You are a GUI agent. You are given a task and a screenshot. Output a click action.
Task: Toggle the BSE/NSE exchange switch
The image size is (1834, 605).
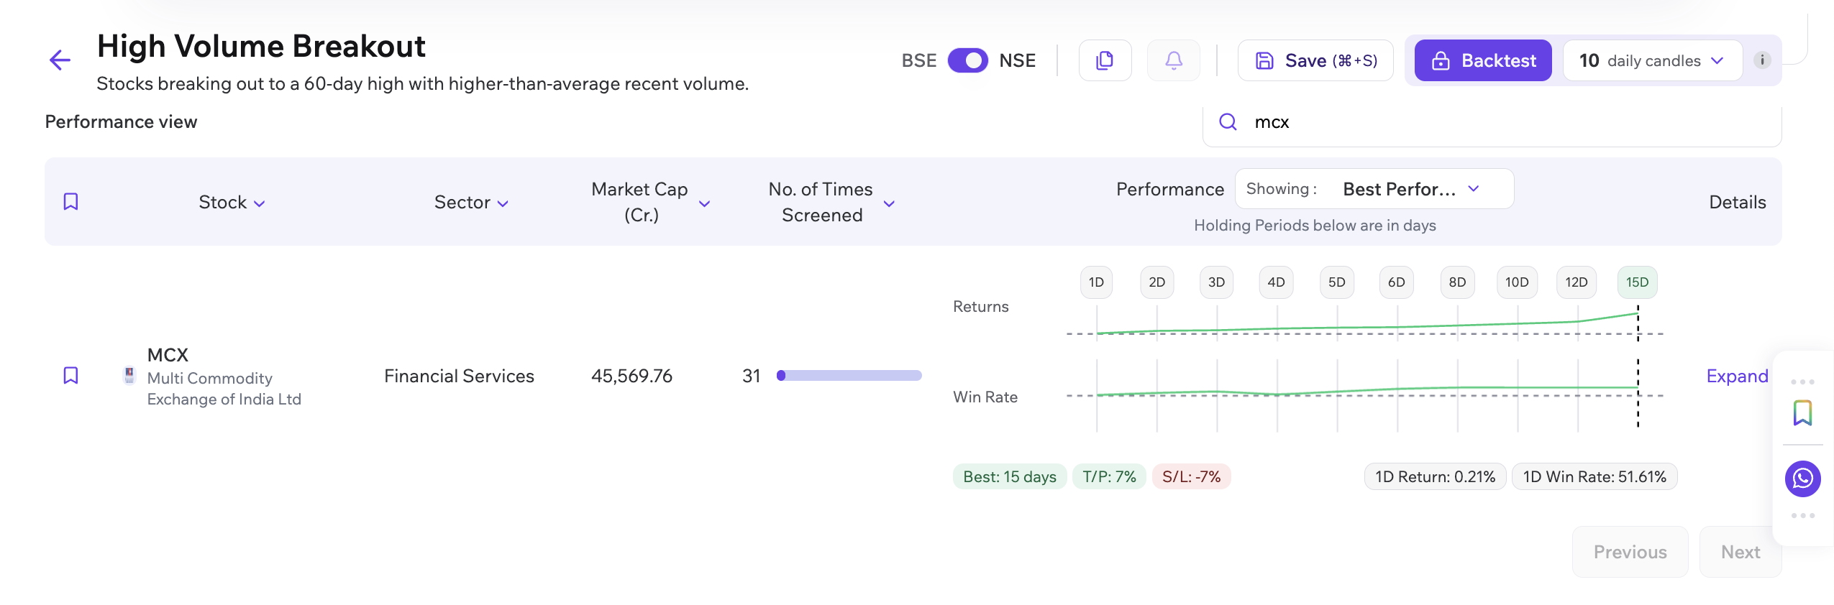(x=967, y=60)
